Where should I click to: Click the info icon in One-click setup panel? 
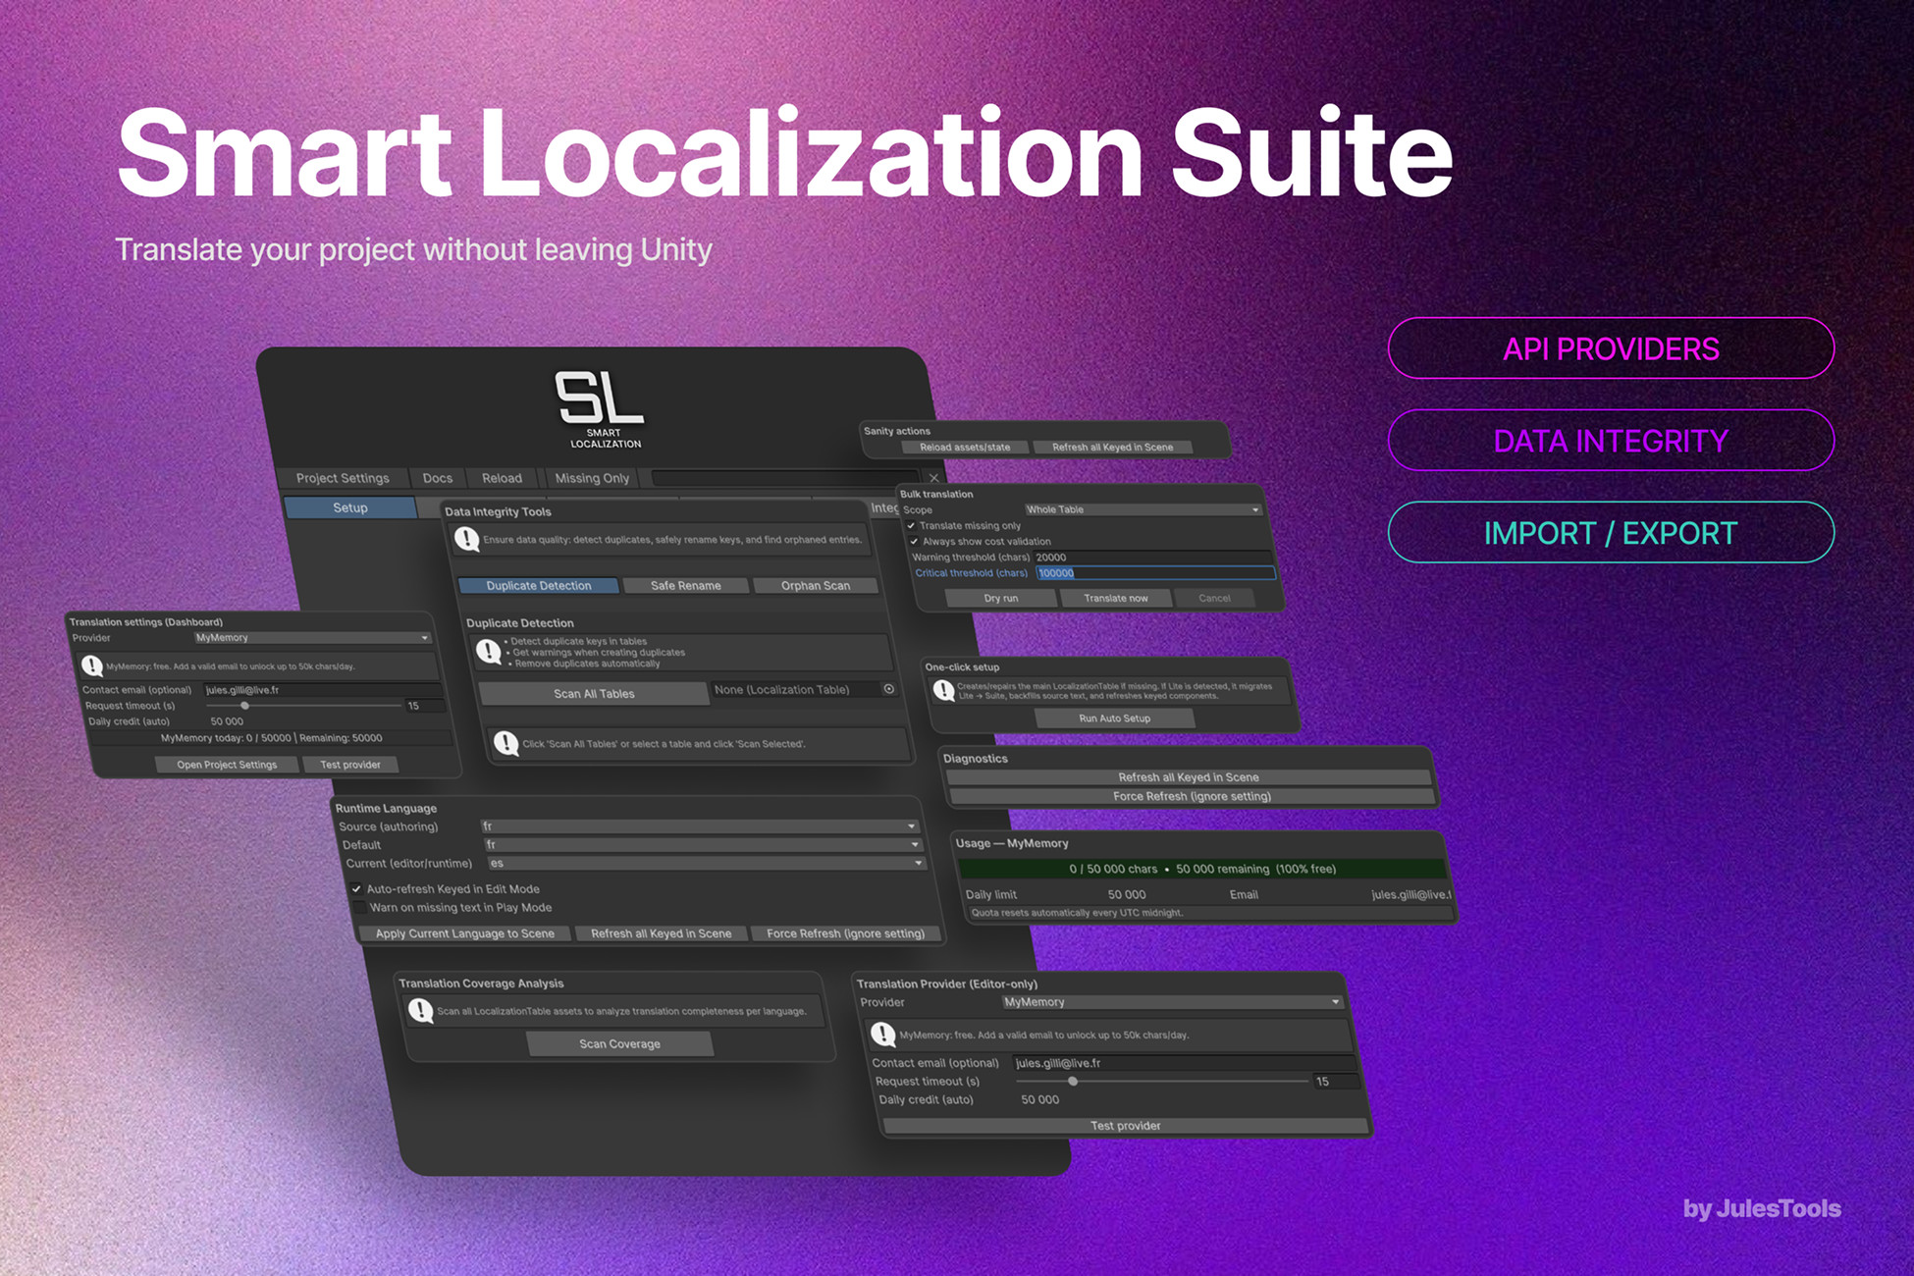(x=943, y=690)
